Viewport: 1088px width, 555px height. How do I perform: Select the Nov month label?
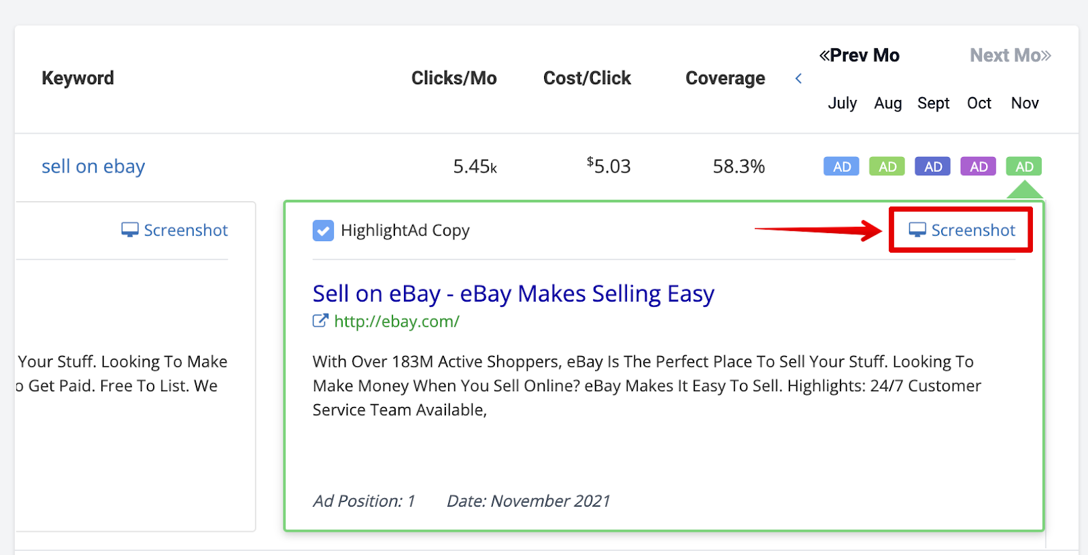(x=1025, y=103)
